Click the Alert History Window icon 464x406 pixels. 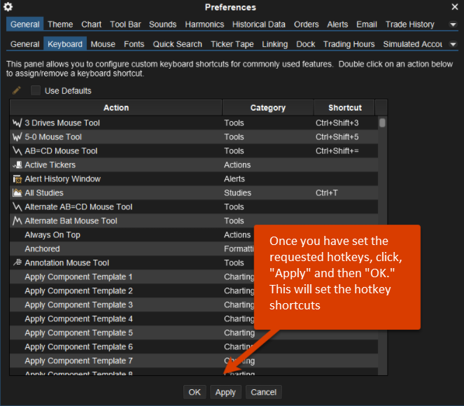tap(17, 178)
